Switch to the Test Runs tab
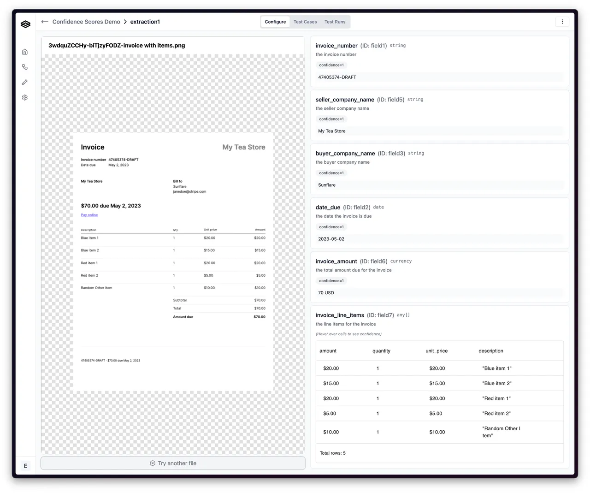Image resolution: width=590 pixels, height=493 pixels. 335,22
